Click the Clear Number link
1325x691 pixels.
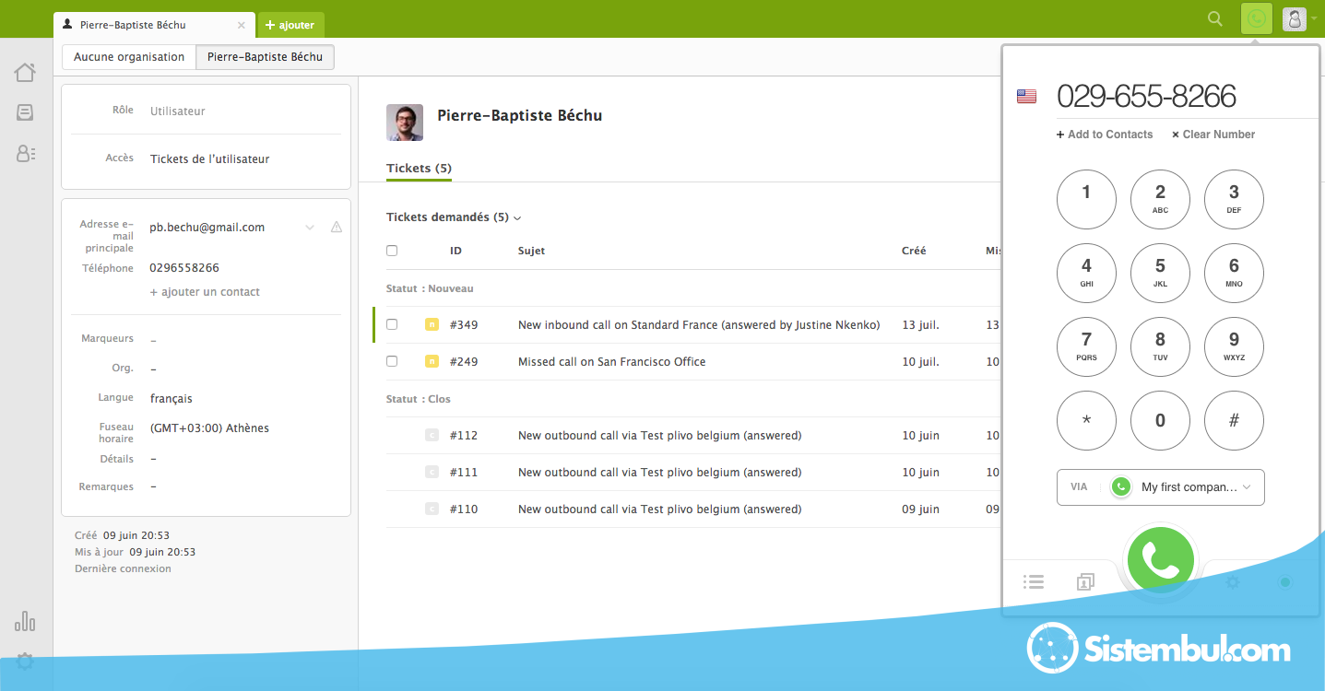(1213, 135)
